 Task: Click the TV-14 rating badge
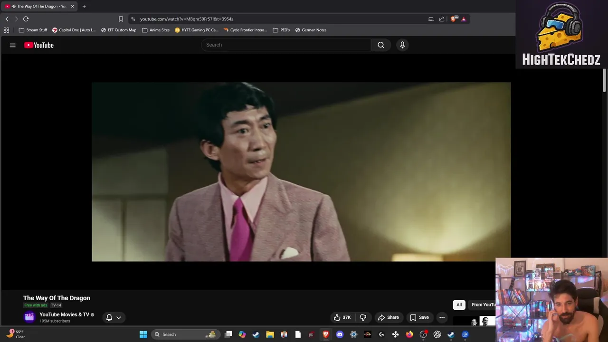tap(56, 305)
